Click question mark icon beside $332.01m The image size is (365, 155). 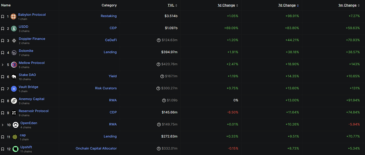[x=159, y=149]
